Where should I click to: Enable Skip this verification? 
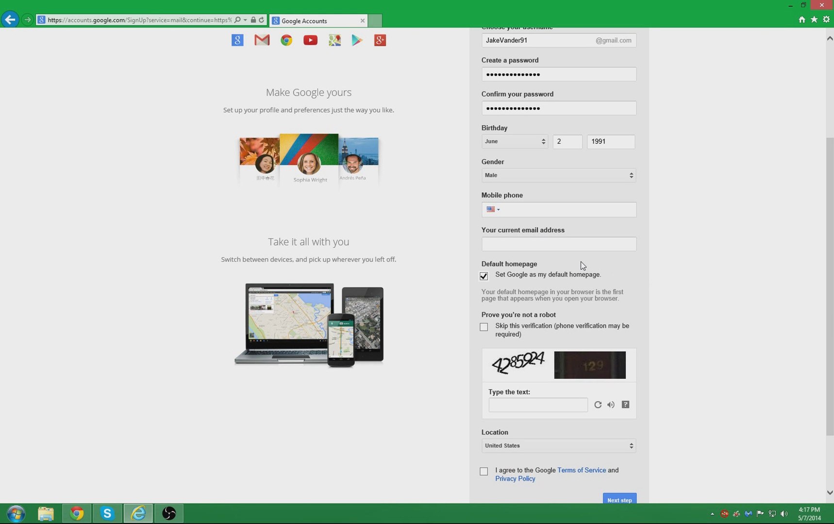coord(484,327)
